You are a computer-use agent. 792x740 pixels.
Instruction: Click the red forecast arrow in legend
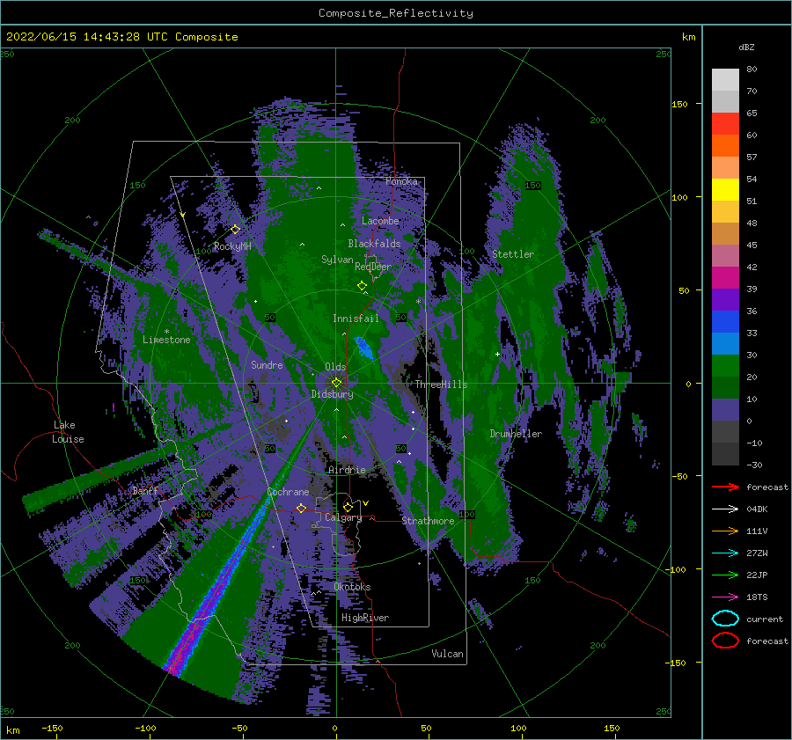coord(725,487)
